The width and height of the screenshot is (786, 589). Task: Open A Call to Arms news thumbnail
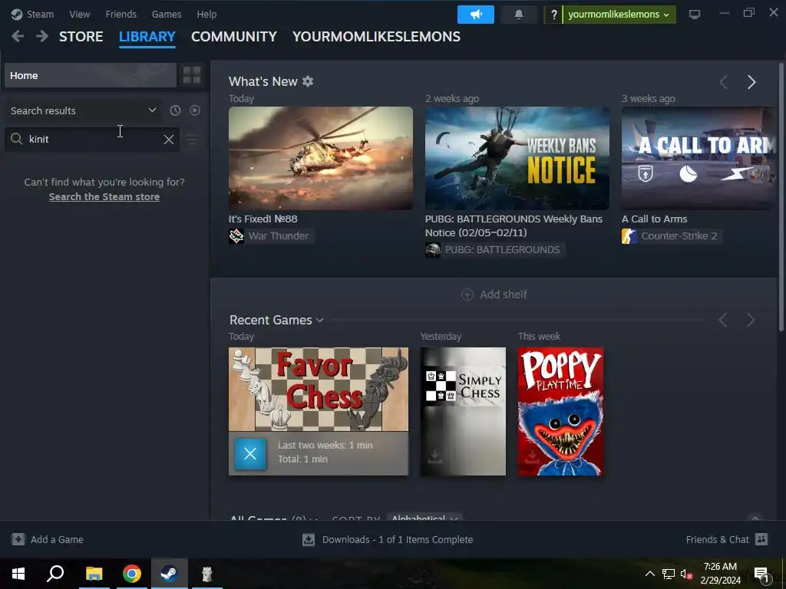(698, 158)
